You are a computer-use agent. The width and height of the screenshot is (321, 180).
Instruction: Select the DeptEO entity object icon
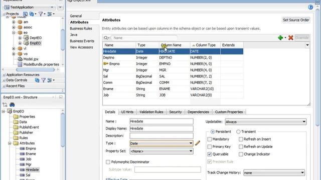(x=26, y=38)
